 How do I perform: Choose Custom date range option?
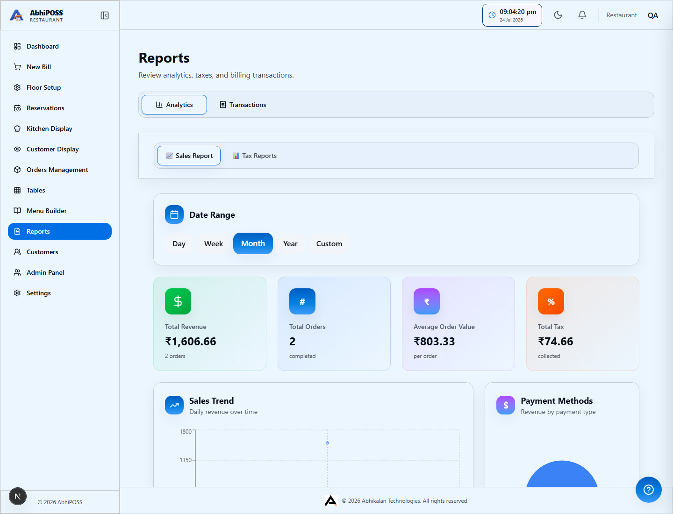(x=329, y=243)
